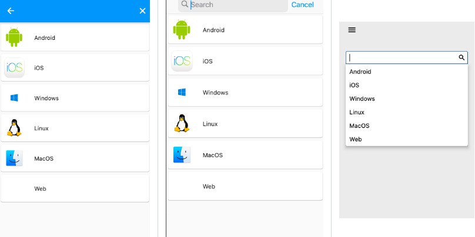
Task: Open the hamburger menu in the right panel
Action: 352,30
